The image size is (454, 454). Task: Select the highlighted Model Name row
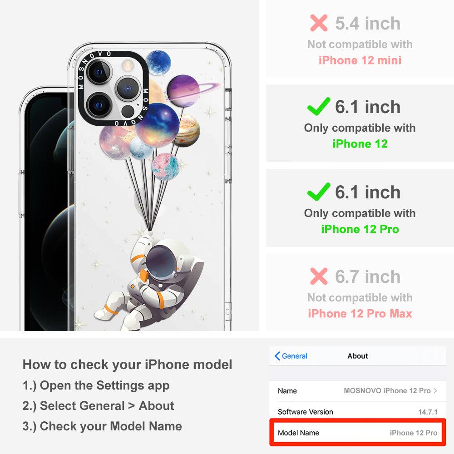357,433
